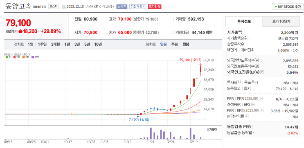Open the 시가총액순위 link
This screenshot has height=148, width=304.
click(x=238, y=38)
